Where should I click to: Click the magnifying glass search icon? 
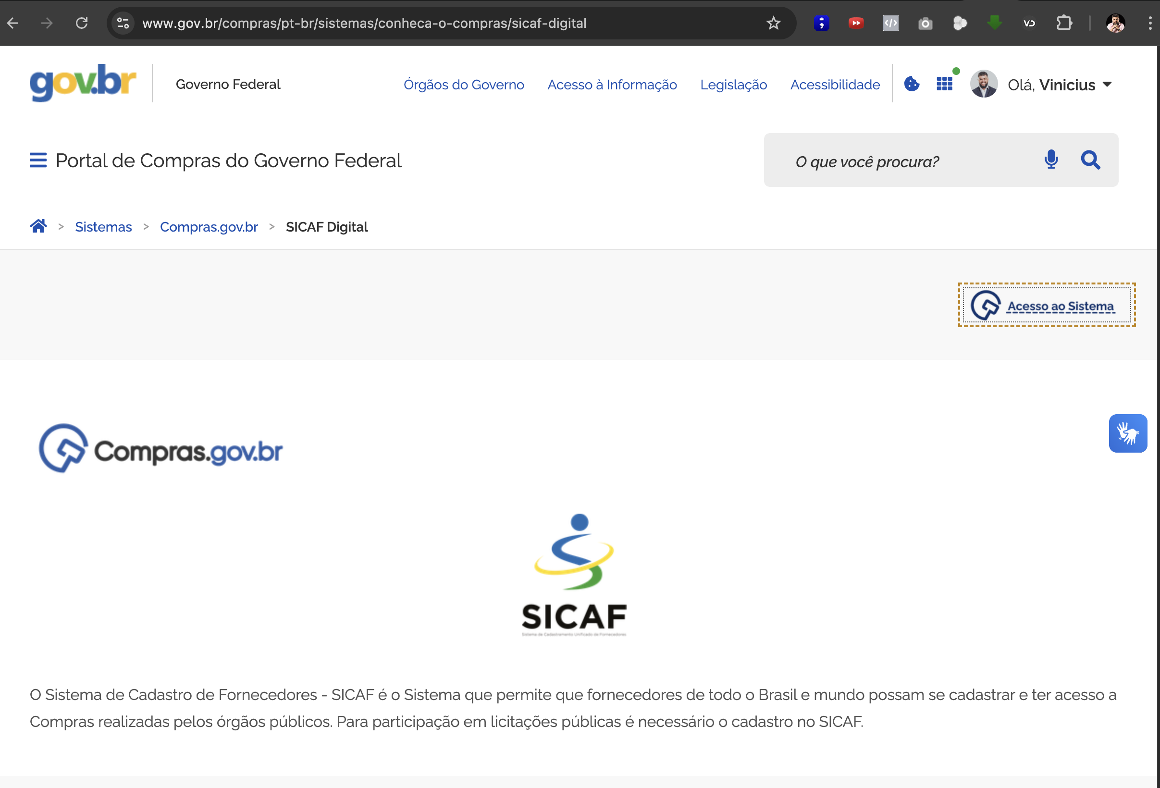click(x=1091, y=160)
